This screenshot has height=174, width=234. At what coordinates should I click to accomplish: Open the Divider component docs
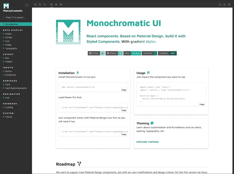point(9,37)
